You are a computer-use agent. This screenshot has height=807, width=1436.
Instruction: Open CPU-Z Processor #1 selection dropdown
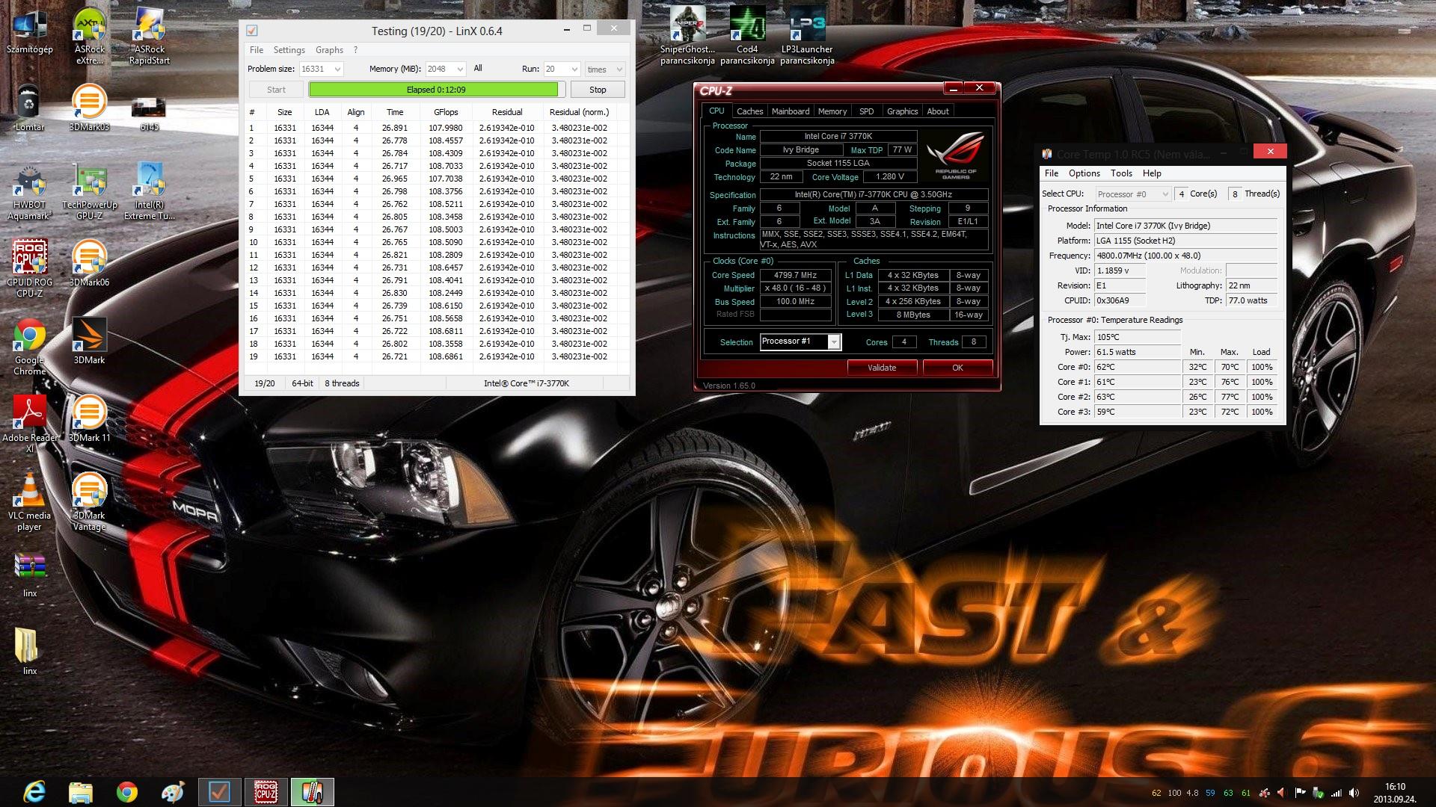800,341
